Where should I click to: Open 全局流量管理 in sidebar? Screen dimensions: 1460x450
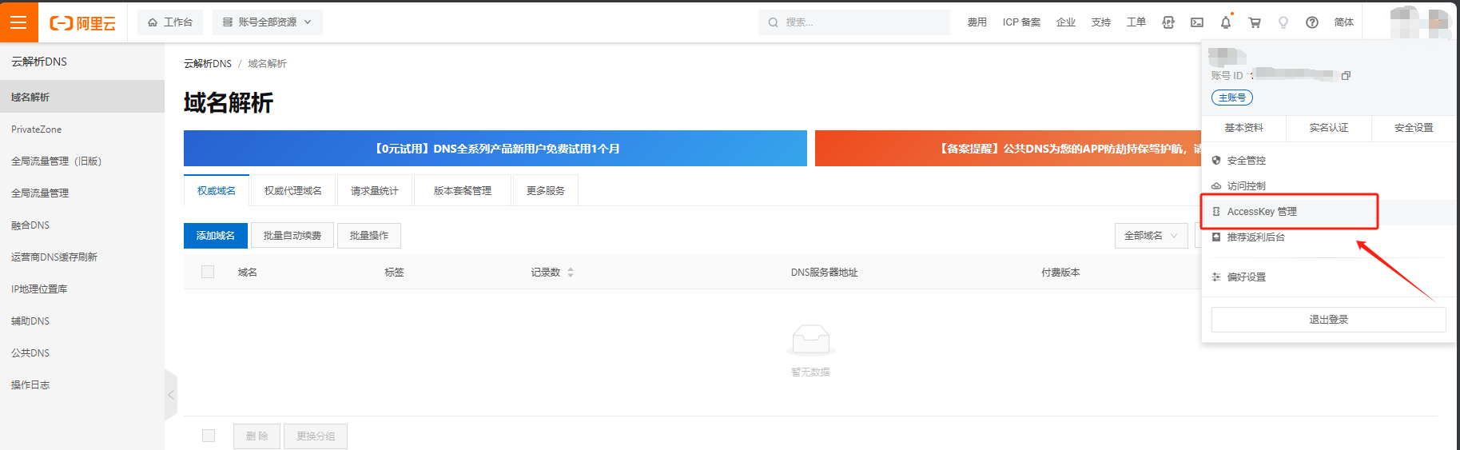(x=82, y=193)
